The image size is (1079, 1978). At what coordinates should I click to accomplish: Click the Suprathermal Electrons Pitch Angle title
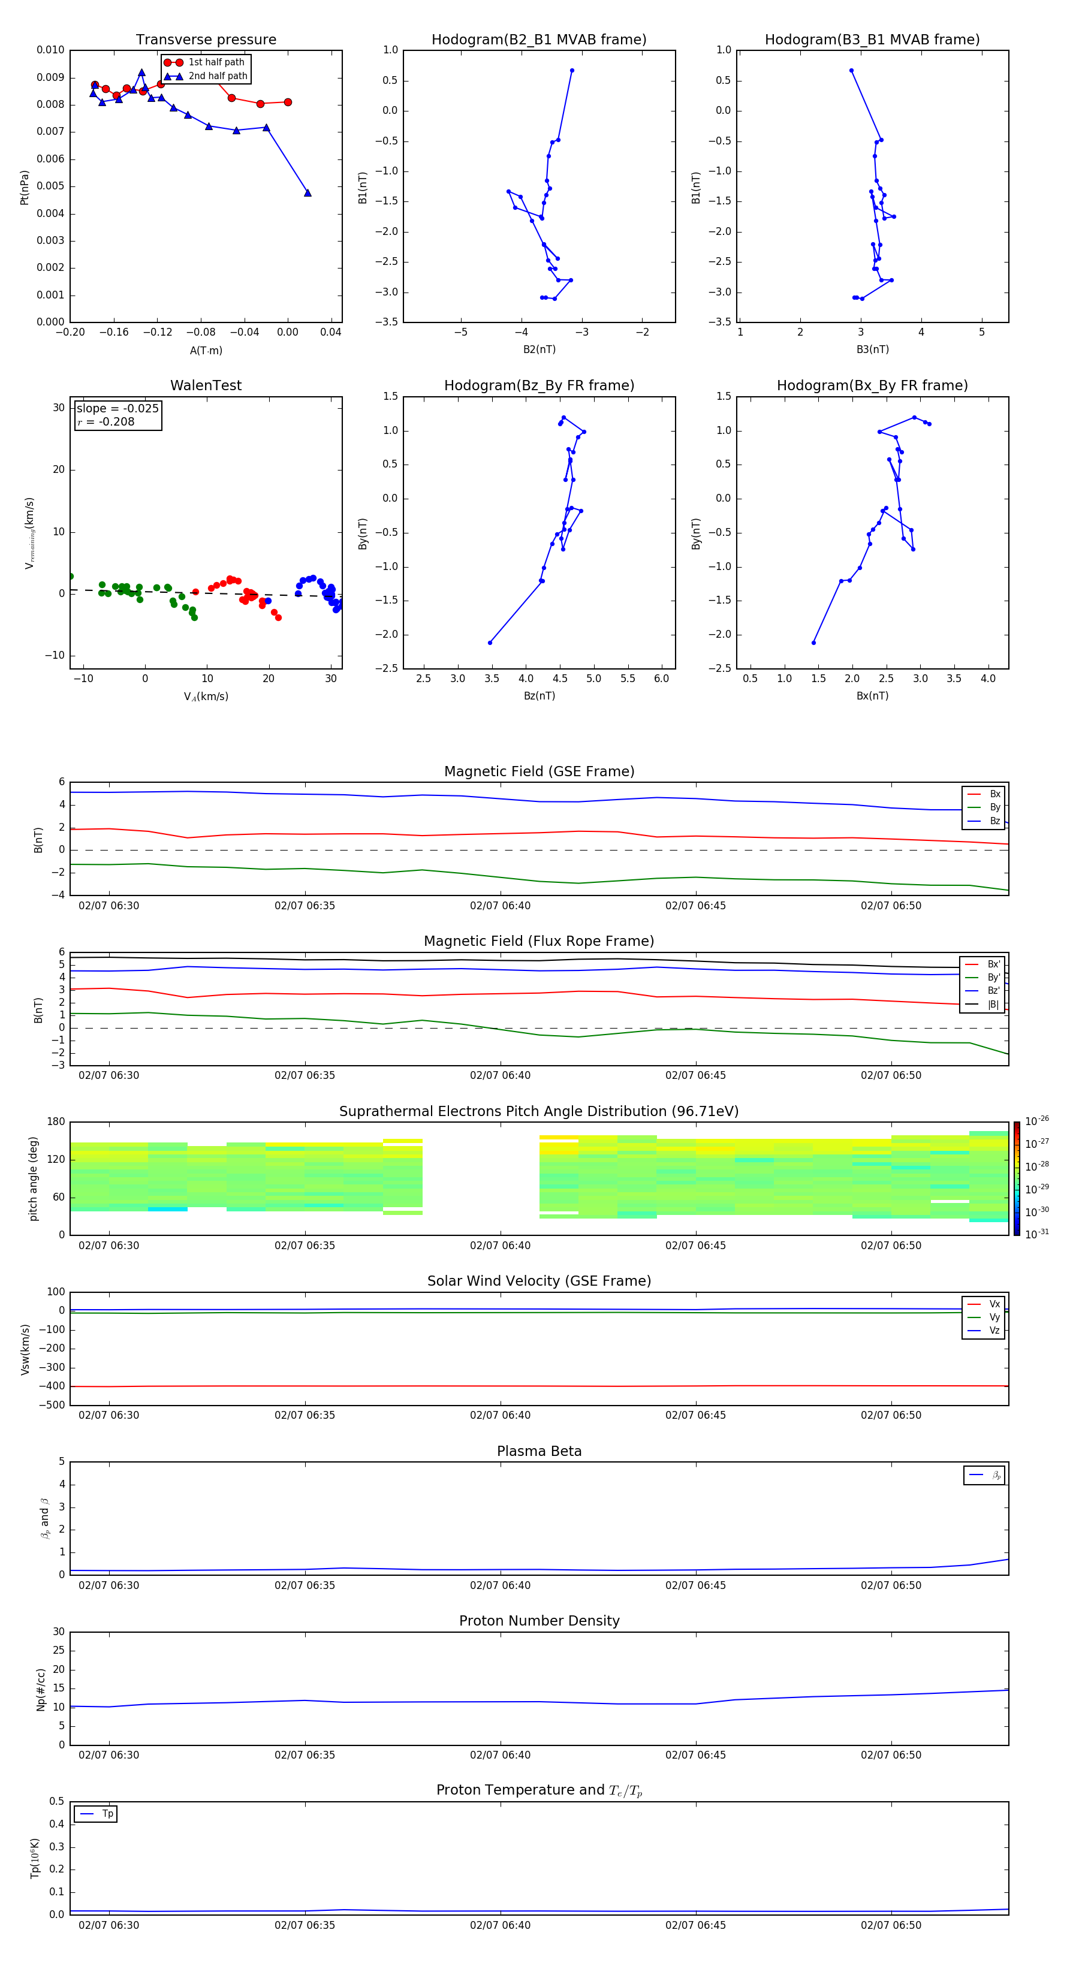coord(539,1112)
